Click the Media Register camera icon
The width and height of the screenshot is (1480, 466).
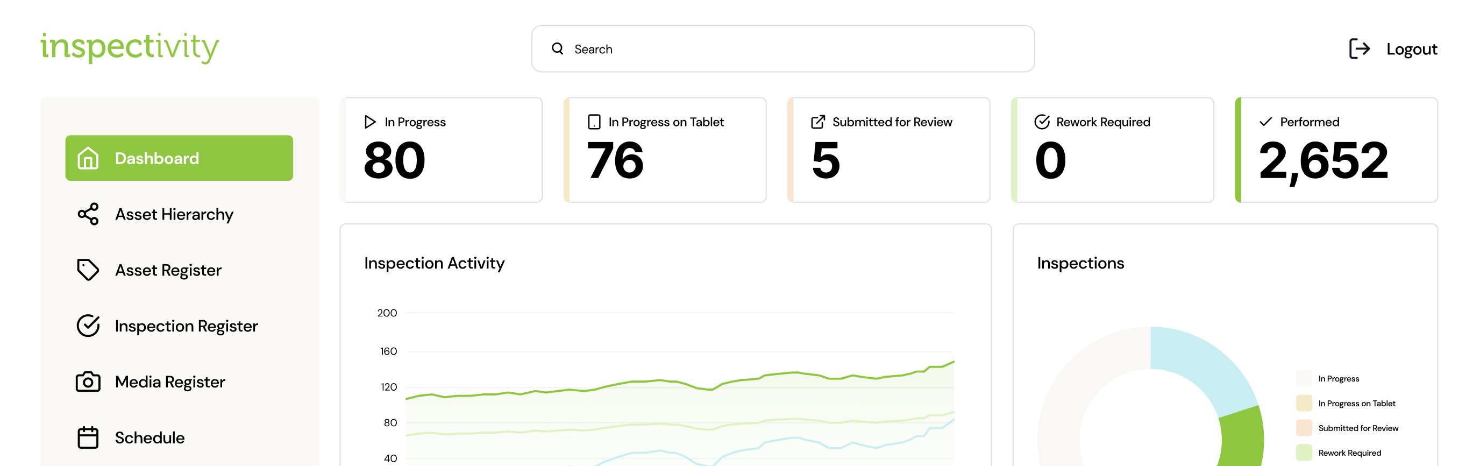click(x=88, y=382)
